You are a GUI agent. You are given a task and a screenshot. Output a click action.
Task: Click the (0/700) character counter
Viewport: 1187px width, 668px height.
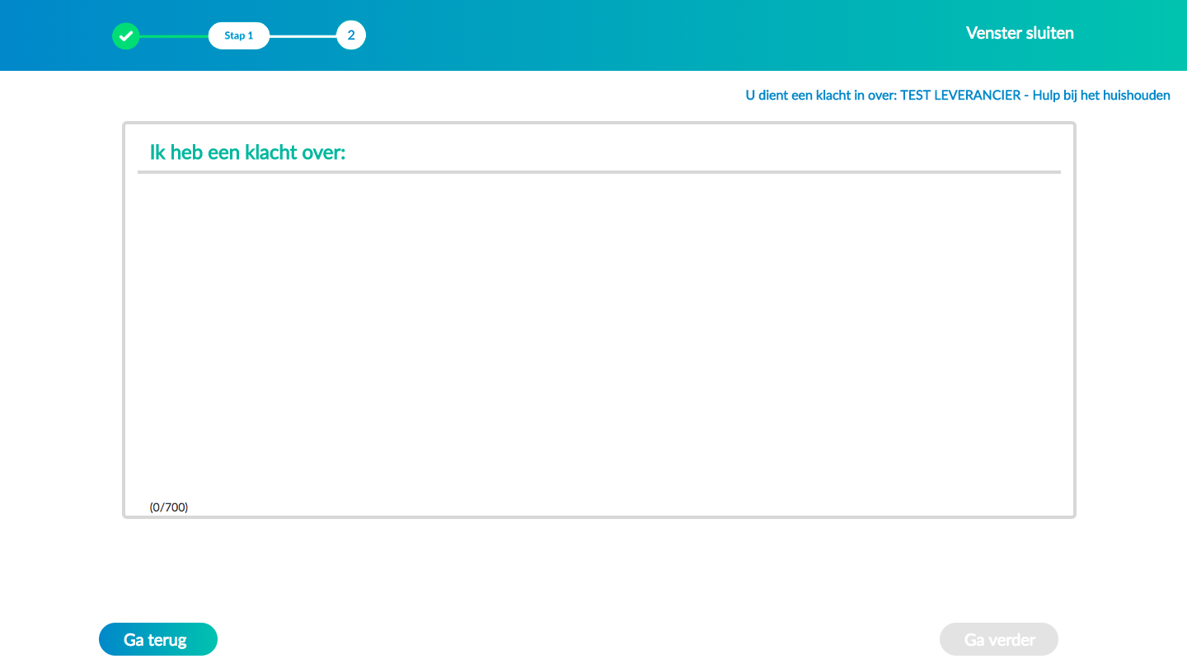[169, 507]
